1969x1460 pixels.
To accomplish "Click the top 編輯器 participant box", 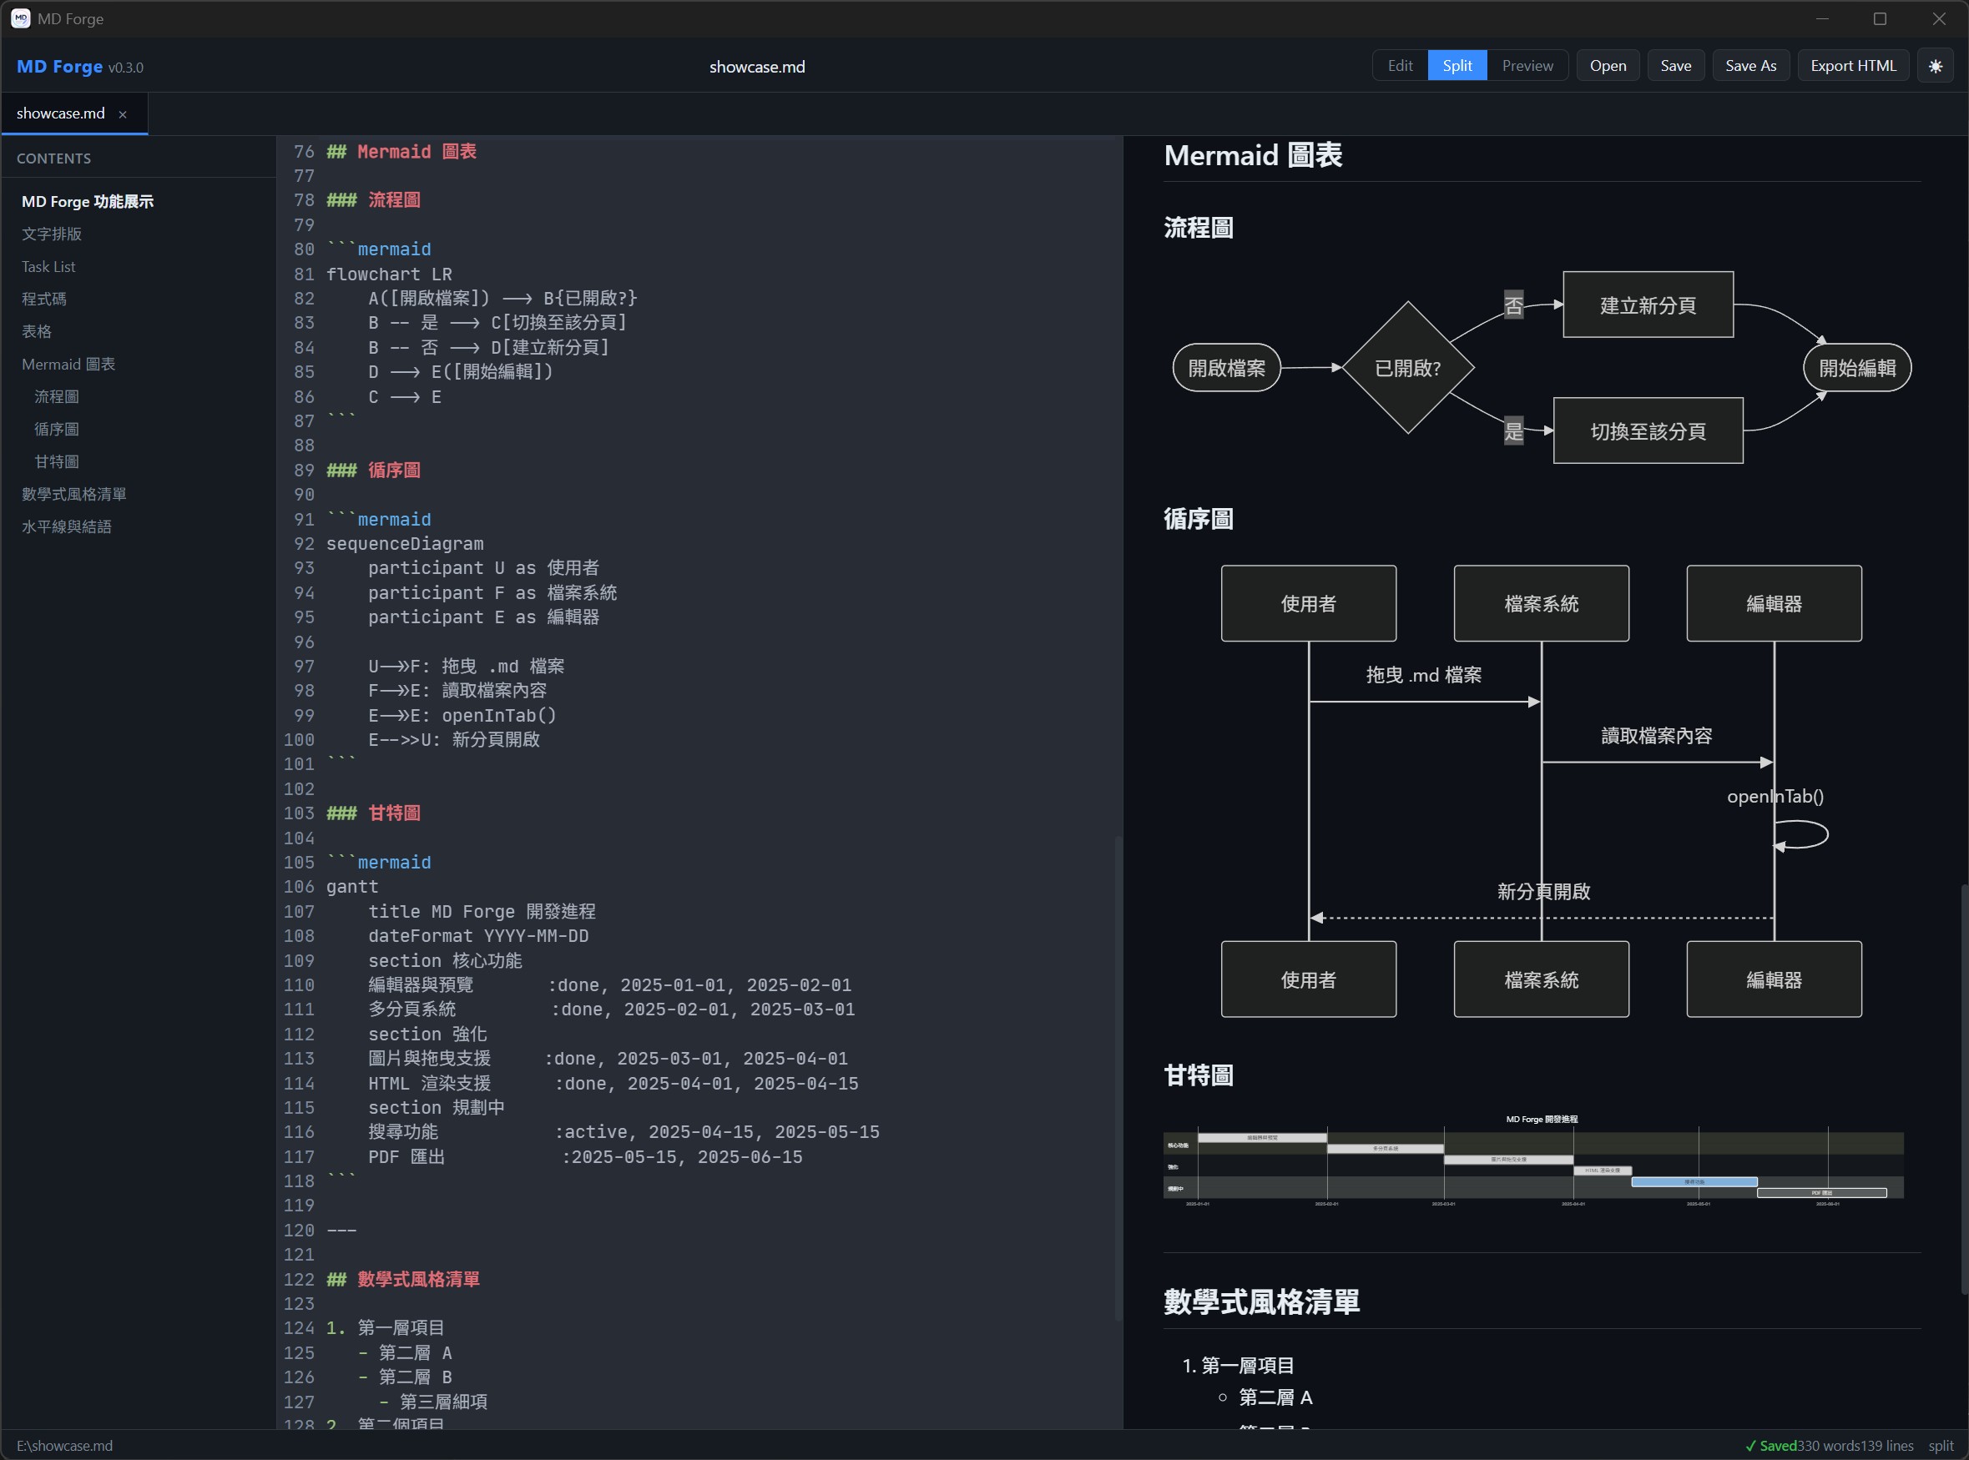I will (1774, 604).
